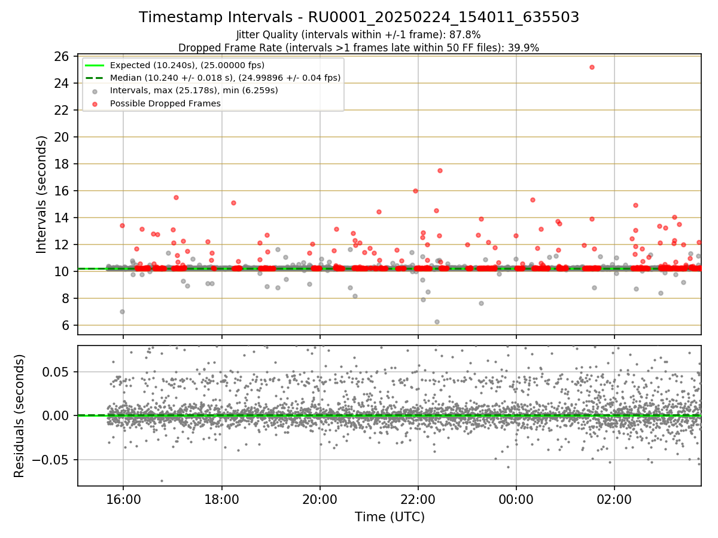This screenshot has height=538, width=718.
Task: Click the 'Intervals (seconds)' y-axis label
Action: (x=42, y=194)
